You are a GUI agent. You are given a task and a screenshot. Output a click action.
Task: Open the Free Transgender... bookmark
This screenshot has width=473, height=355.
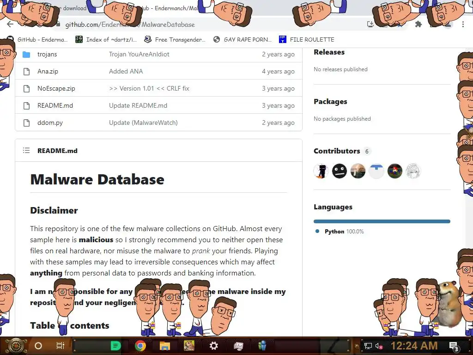click(175, 40)
